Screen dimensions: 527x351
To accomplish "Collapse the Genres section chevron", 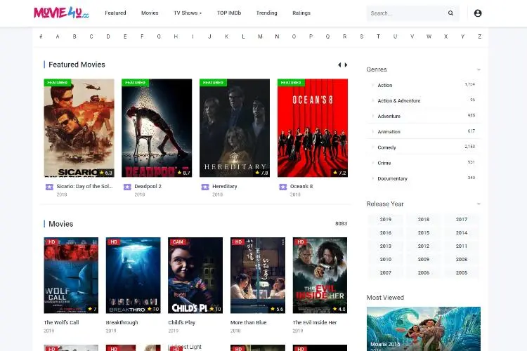I will (x=479, y=69).
